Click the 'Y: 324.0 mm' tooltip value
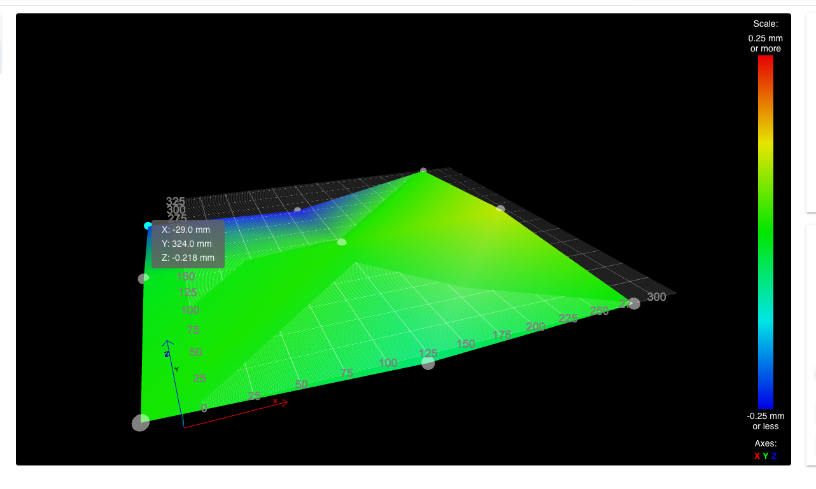This screenshot has height=489, width=816. pyautogui.click(x=186, y=244)
